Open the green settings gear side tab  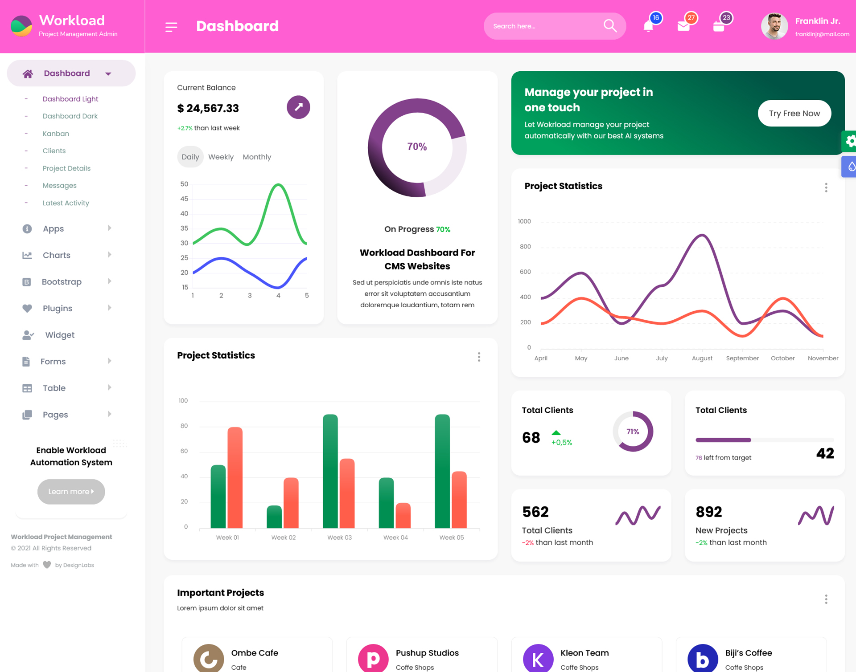pyautogui.click(x=849, y=142)
